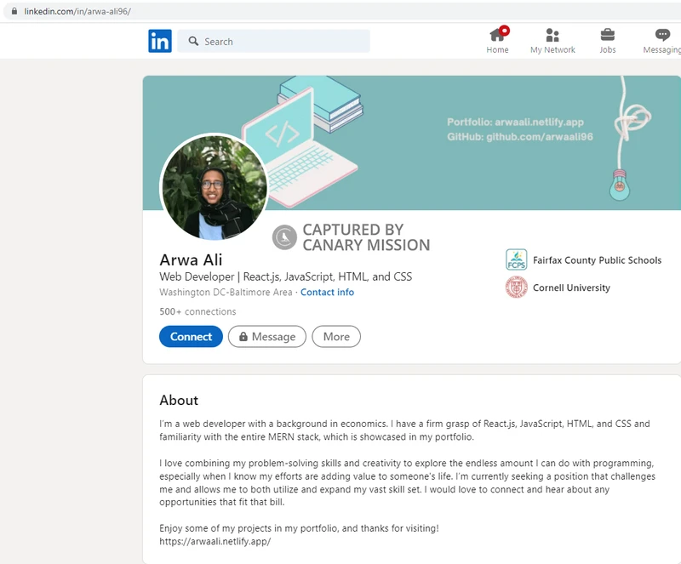The width and height of the screenshot is (681, 564).
Task: Click the Web Developer headline text
Action: tap(286, 276)
